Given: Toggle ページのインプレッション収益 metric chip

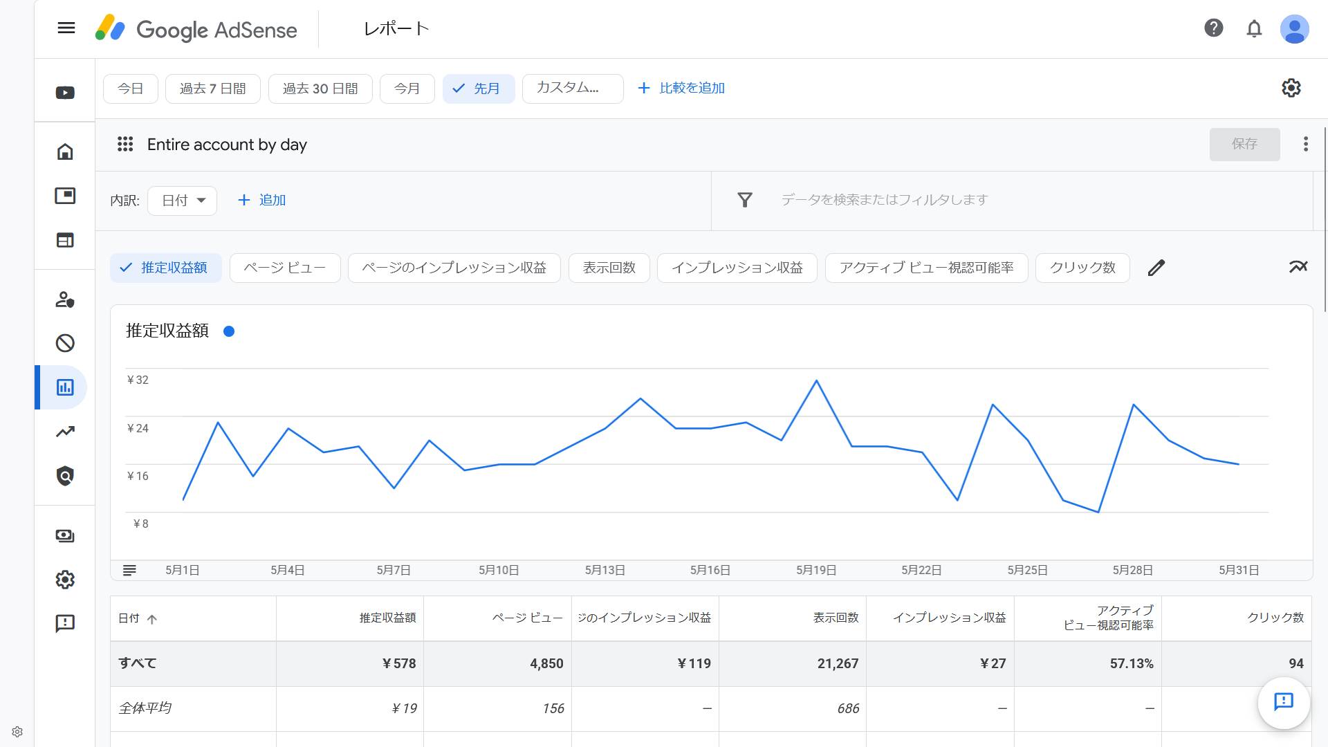Looking at the screenshot, I should click(454, 268).
